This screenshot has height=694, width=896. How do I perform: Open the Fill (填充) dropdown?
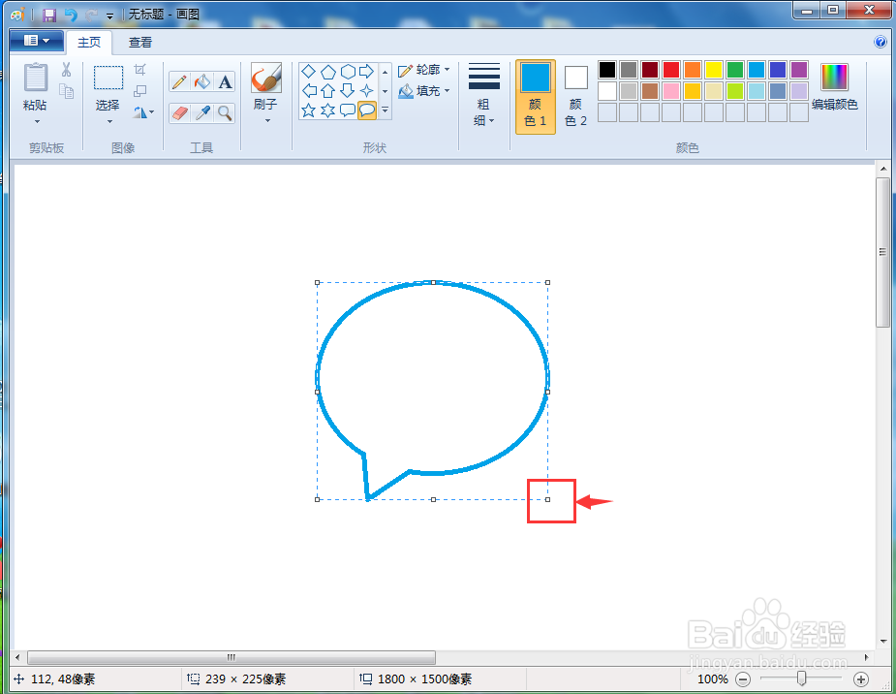tap(424, 91)
